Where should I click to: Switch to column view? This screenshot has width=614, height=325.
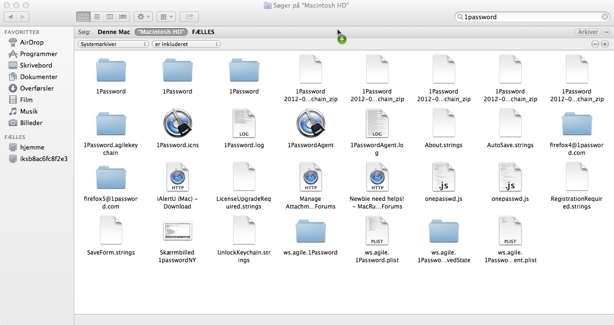(110, 17)
